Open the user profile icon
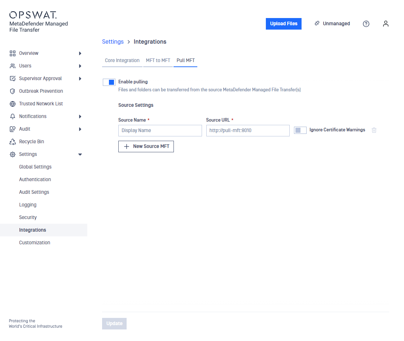 click(386, 24)
